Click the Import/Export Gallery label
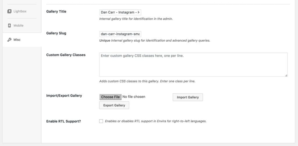 point(64,96)
